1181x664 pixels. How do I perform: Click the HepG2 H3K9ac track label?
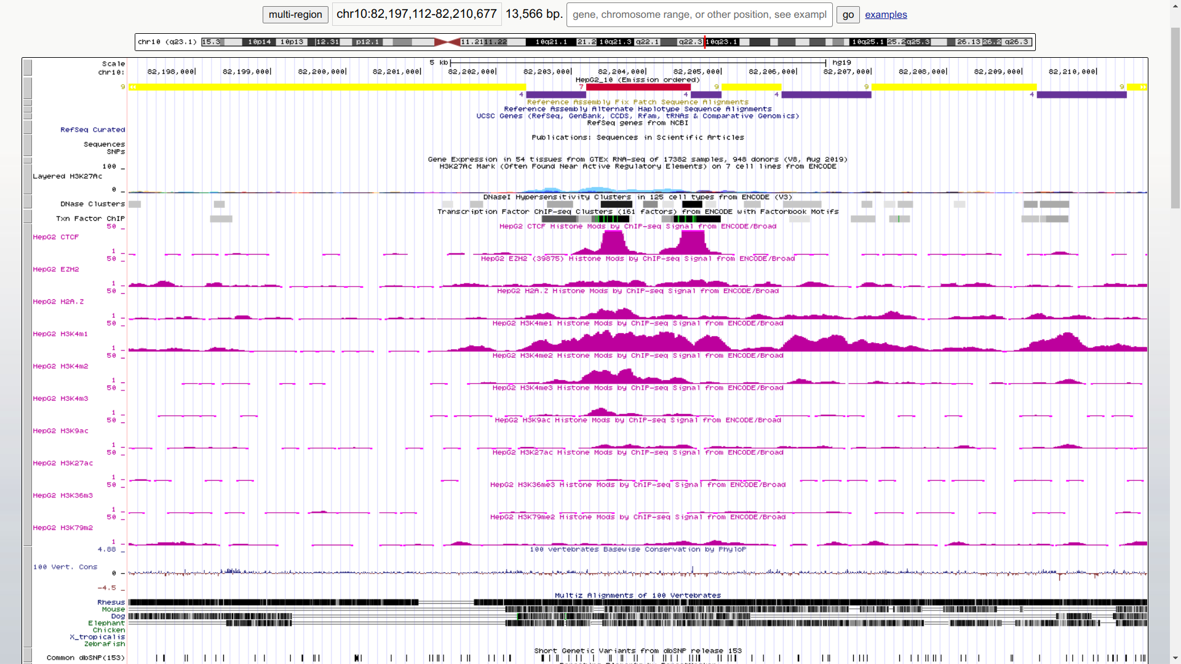tap(60, 431)
